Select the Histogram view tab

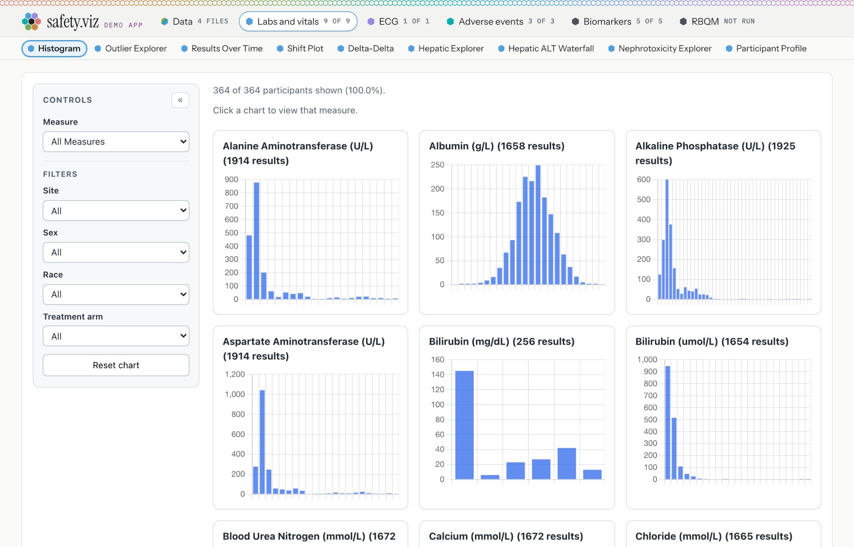(54, 48)
